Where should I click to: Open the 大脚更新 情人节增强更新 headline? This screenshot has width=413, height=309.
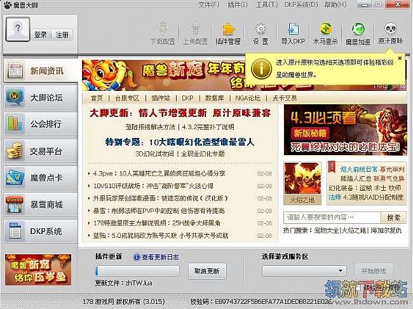pyautogui.click(x=180, y=113)
